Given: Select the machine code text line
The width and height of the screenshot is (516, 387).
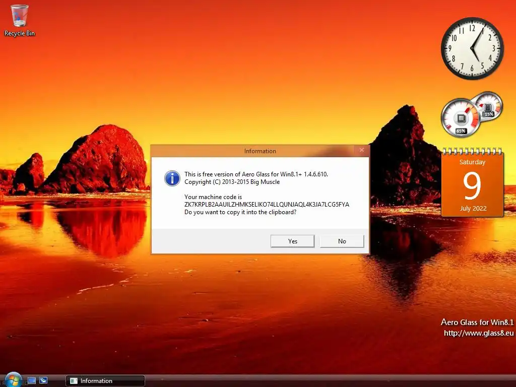Looking at the screenshot, I should point(267,205).
